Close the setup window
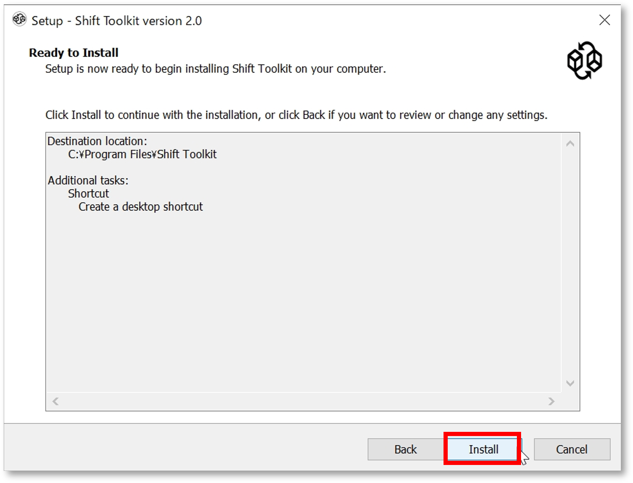Image resolution: width=633 pixels, height=483 pixels. coord(604,20)
